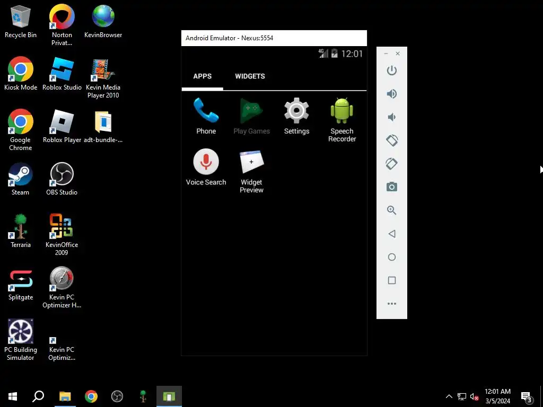The image size is (543, 407).
Task: Open the notification center
Action: coord(527,396)
